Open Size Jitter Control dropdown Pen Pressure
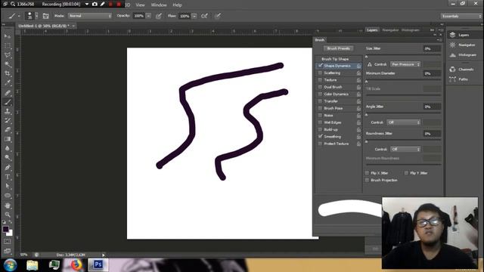 pos(405,64)
